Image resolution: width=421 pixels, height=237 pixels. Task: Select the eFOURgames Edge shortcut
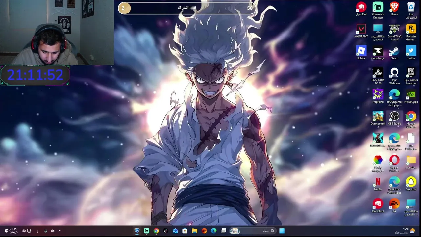394,98
